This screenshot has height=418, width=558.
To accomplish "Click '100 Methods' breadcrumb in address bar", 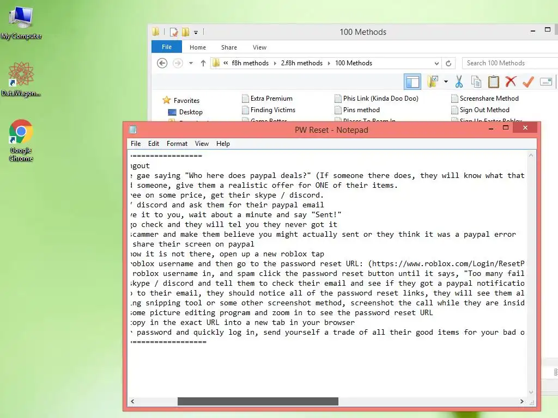I will [x=354, y=63].
